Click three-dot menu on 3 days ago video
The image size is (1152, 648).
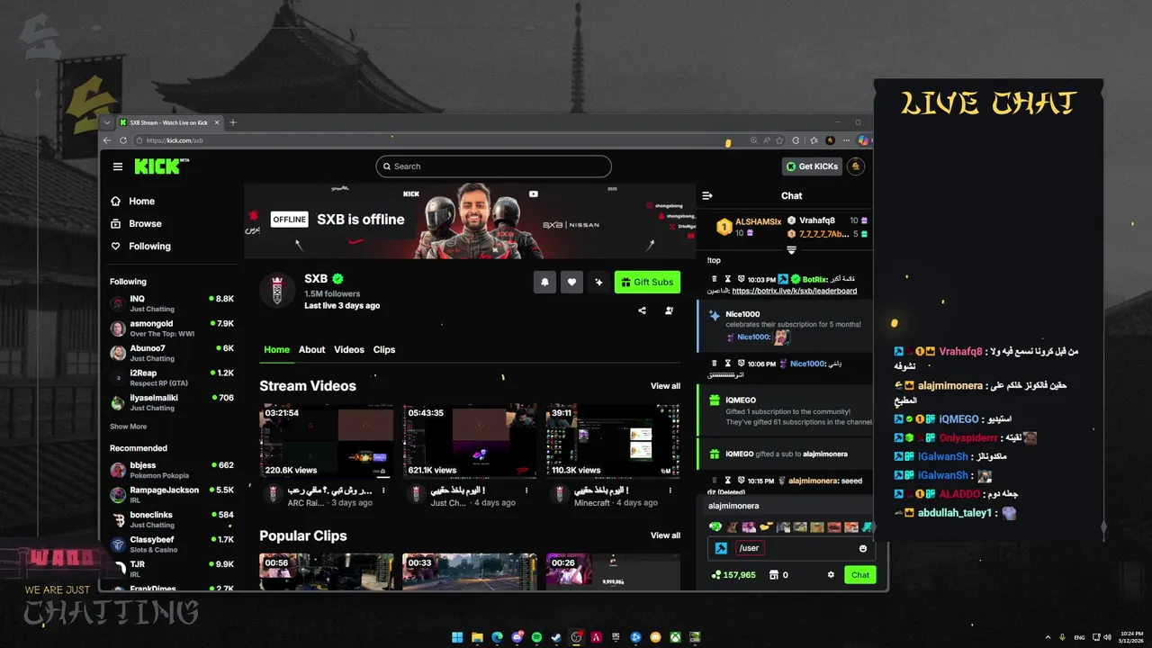(384, 491)
